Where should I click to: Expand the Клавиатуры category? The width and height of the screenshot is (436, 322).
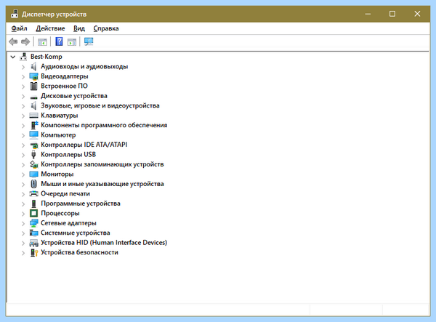pos(23,116)
